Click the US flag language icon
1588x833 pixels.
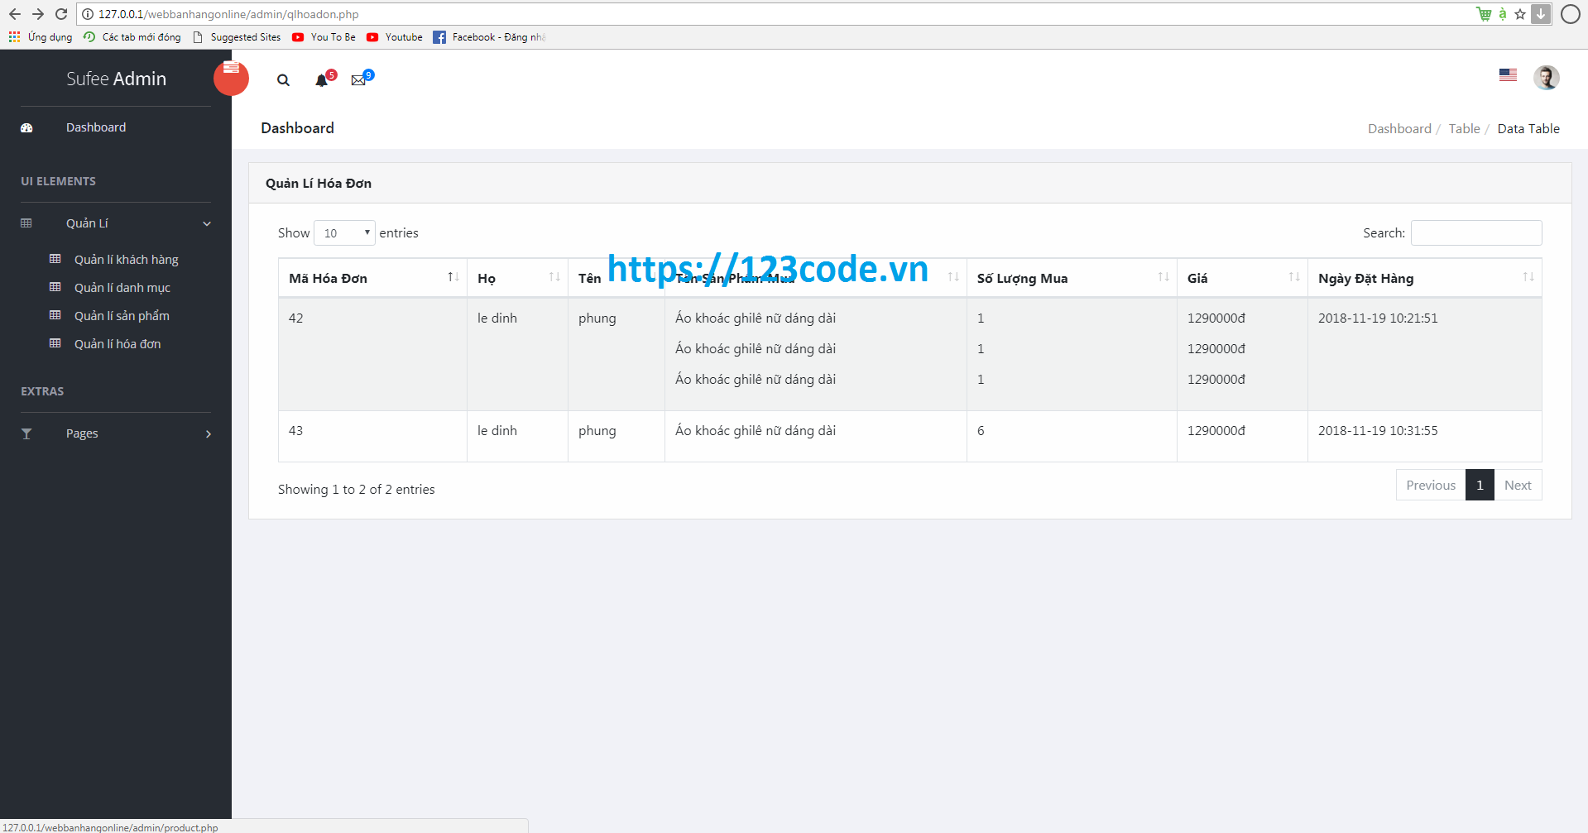click(1508, 75)
